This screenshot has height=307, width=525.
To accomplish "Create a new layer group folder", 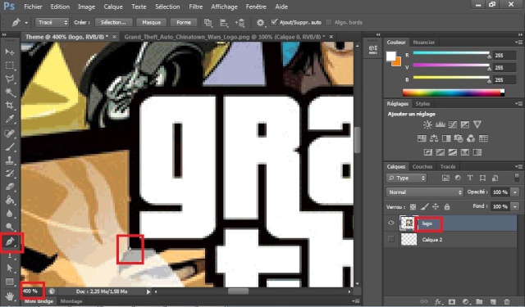I will [479, 301].
